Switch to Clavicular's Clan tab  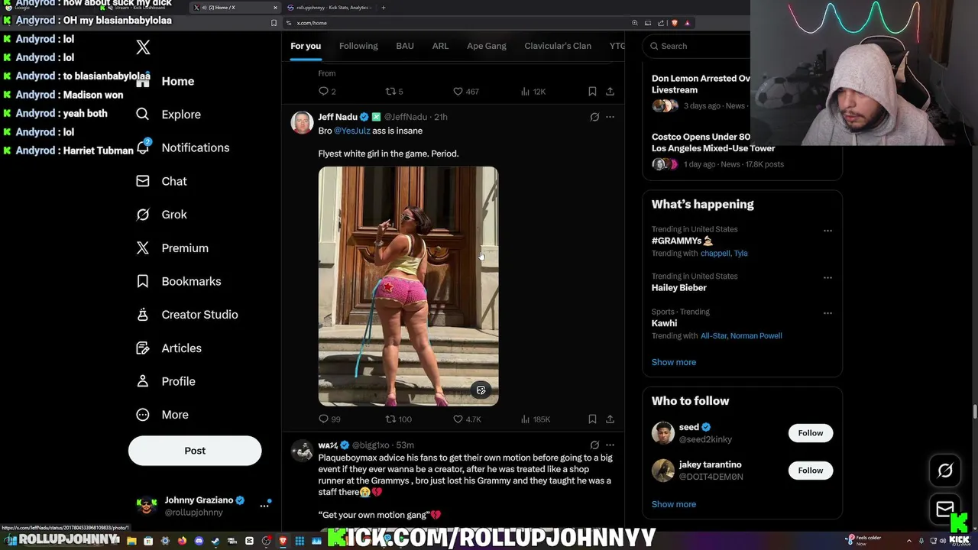[558, 46]
